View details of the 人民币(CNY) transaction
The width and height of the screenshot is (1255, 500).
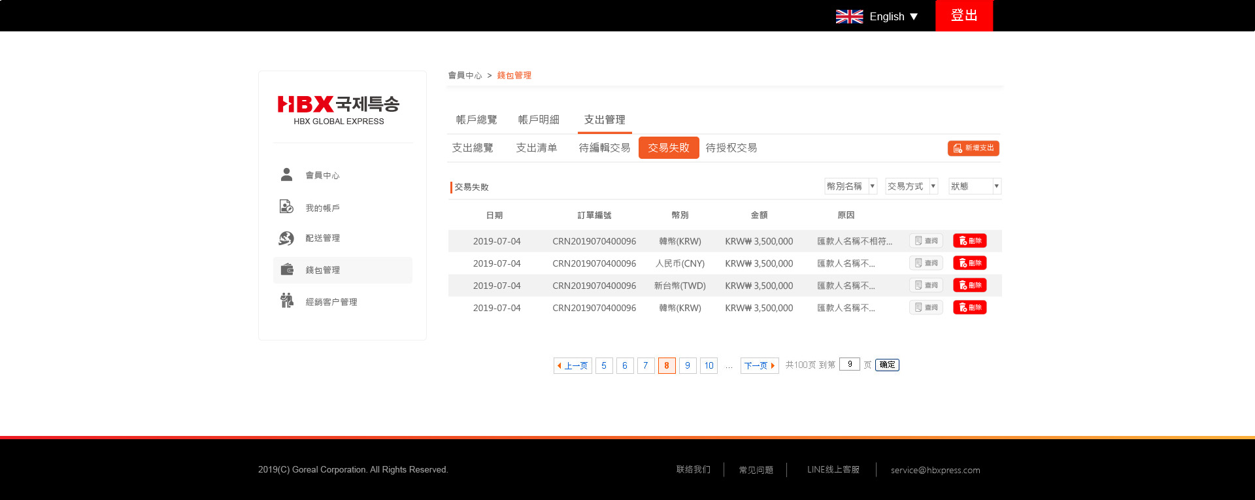click(x=926, y=263)
